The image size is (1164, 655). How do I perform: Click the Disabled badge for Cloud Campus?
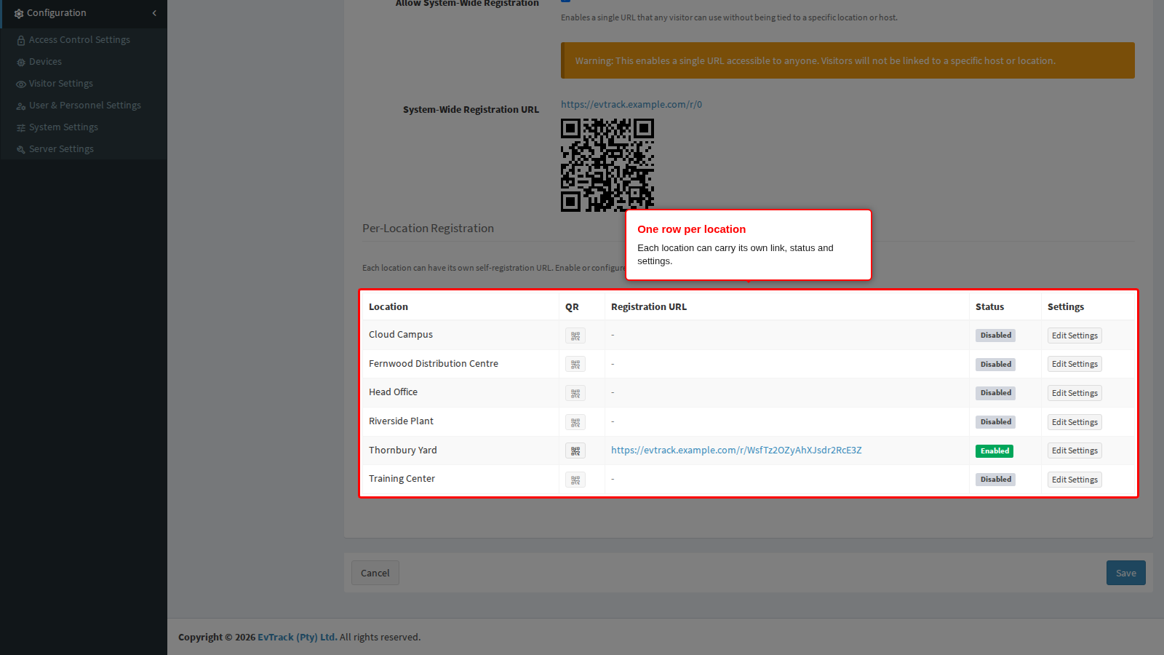coord(996,336)
